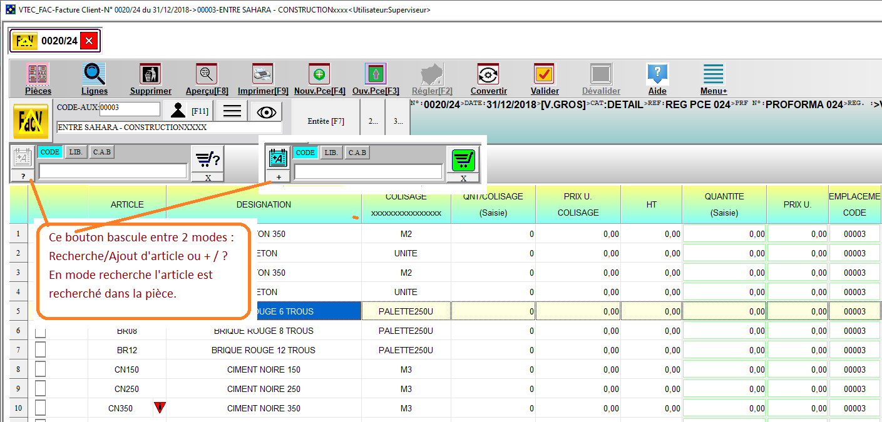Open a document with Ouv.Pce[F3]
The width and height of the screenshot is (882, 422).
[376, 74]
